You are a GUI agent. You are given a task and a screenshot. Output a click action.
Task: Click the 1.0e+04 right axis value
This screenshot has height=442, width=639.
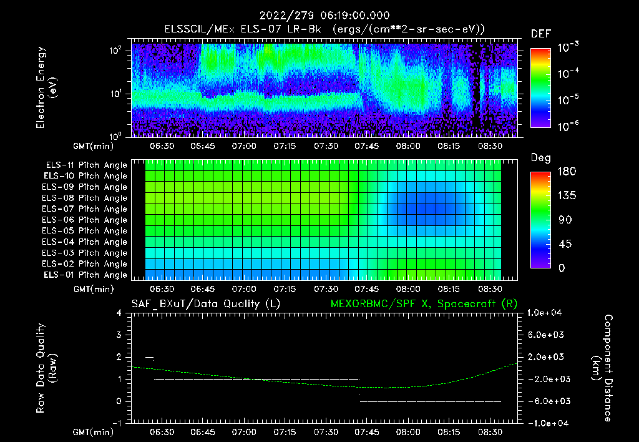click(x=544, y=313)
